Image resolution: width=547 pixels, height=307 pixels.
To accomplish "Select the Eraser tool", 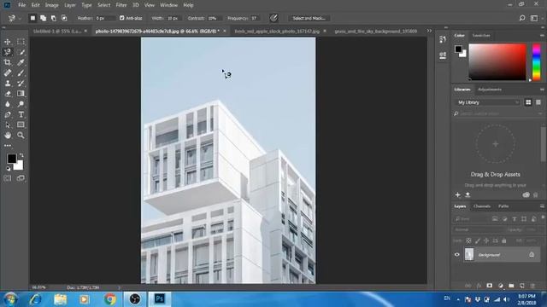I will 8,94.
